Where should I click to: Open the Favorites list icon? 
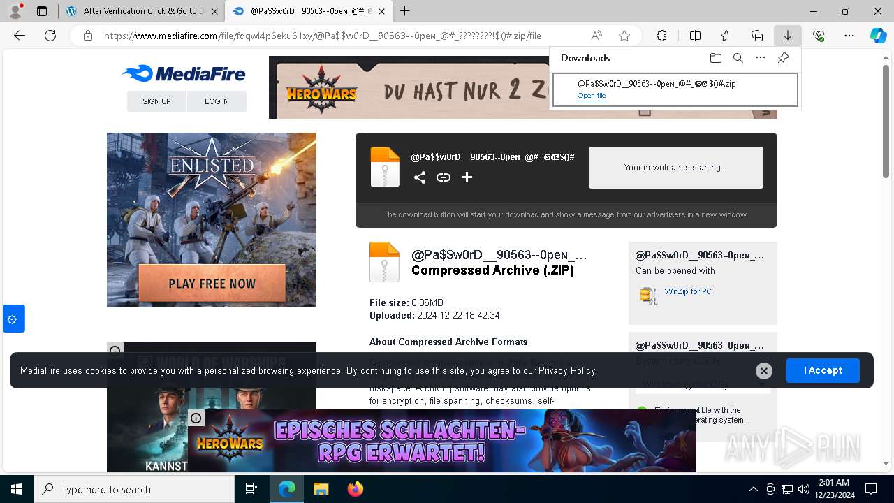point(726,36)
